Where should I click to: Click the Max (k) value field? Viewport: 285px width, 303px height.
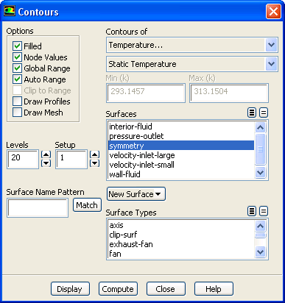pos(229,93)
